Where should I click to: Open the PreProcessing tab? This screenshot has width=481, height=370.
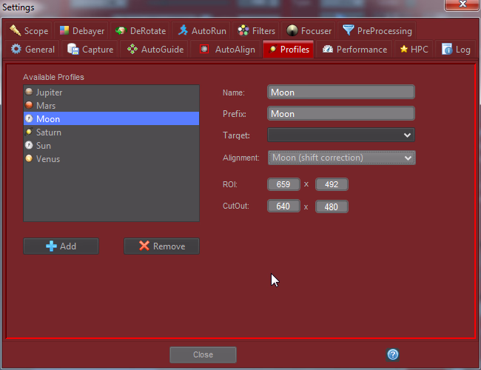(377, 30)
